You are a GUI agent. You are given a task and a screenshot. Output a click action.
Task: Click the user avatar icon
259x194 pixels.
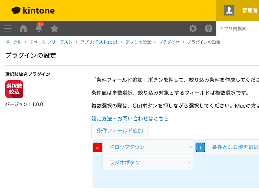pyautogui.click(x=229, y=10)
